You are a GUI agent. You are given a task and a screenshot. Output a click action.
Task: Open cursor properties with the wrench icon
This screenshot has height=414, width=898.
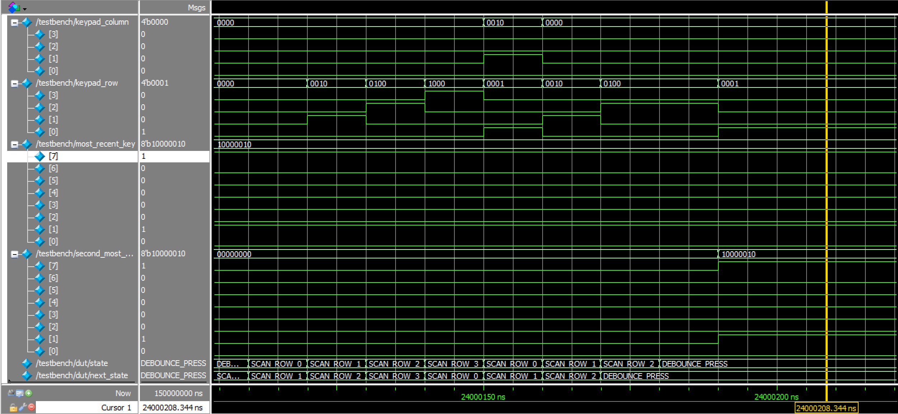click(23, 407)
